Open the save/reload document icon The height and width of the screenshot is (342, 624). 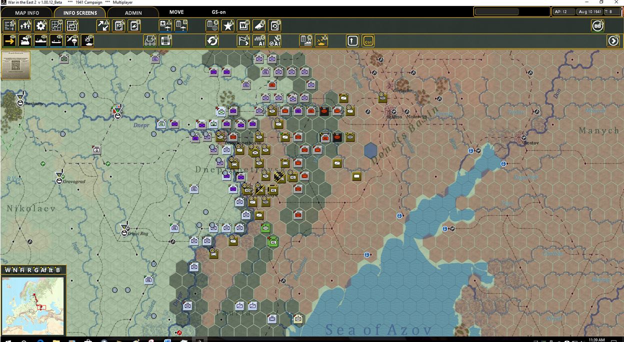point(275,25)
